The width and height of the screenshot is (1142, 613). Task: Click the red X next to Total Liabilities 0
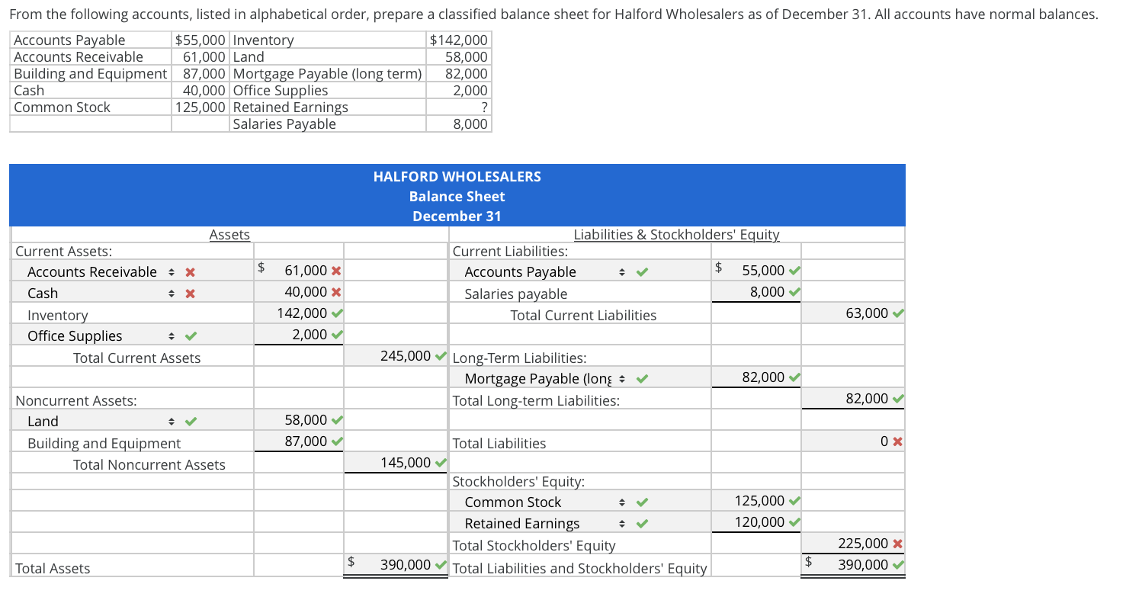(898, 441)
